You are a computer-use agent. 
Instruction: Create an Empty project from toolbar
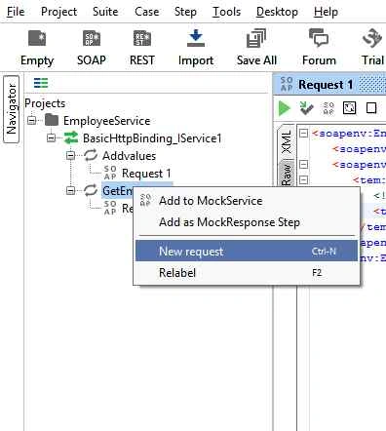click(x=37, y=48)
